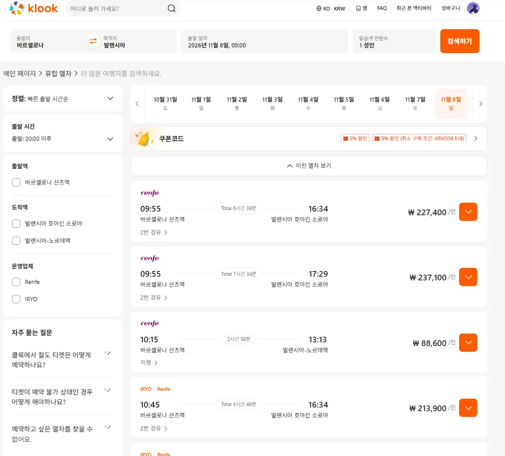This screenshot has height=456, width=505.
Task: Open the 출발 시간 departure time dropdown
Action: tap(63, 139)
